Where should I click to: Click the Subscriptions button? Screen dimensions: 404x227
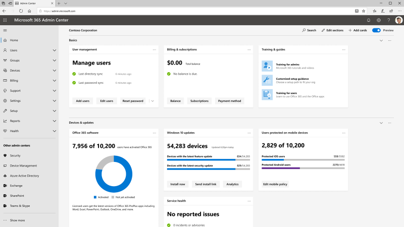click(x=199, y=101)
